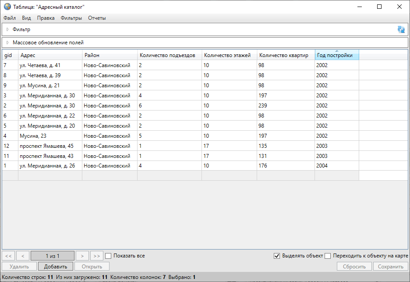The width and height of the screenshot is (410, 282).
Task: Open the 'Файл' menu
Action: pos(10,18)
